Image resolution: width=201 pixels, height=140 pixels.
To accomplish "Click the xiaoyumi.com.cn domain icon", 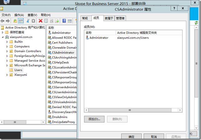I will [x=7, y=37].
